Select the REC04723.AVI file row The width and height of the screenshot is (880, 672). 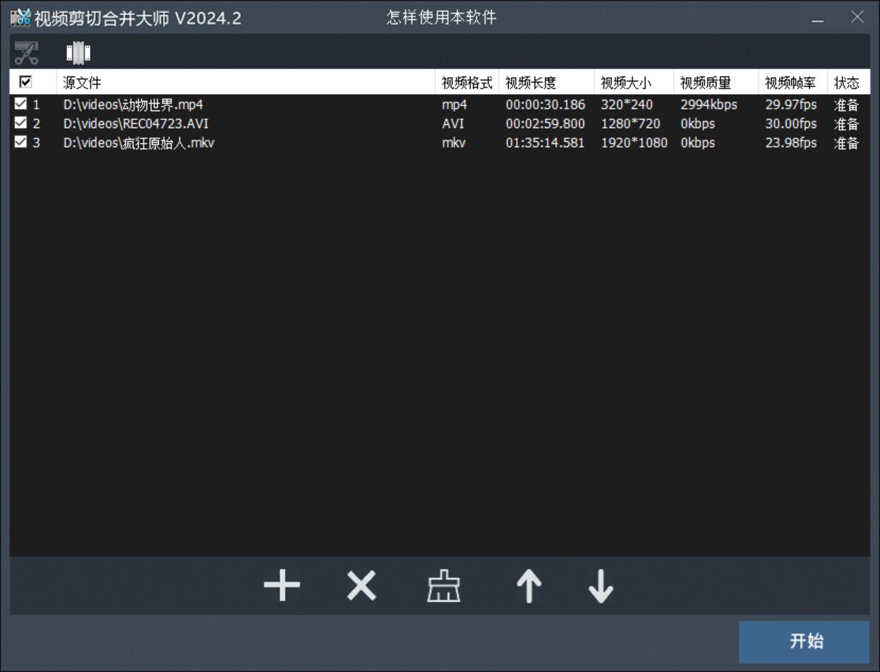pos(177,123)
